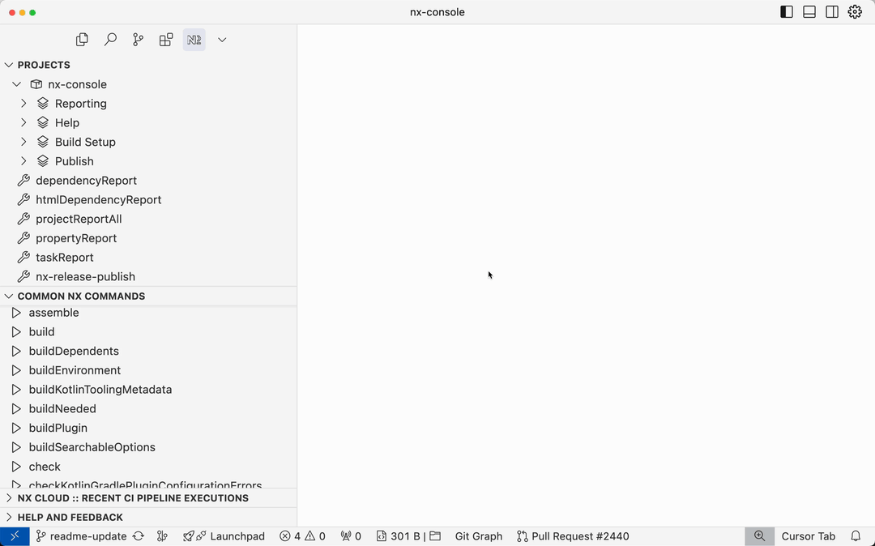Select the taskReport target

[x=64, y=258]
